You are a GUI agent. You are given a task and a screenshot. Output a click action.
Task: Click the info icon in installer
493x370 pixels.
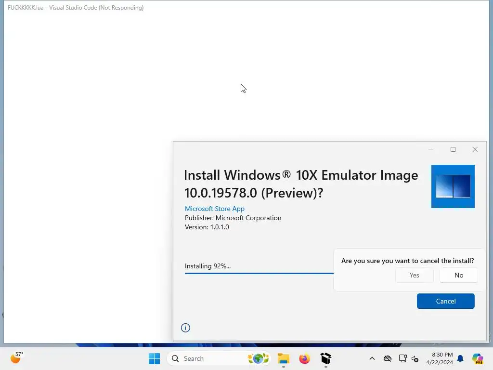pyautogui.click(x=185, y=328)
